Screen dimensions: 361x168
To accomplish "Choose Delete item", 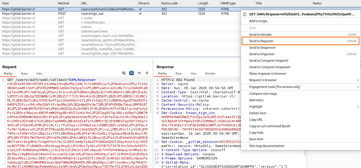I will tap(300, 113).
